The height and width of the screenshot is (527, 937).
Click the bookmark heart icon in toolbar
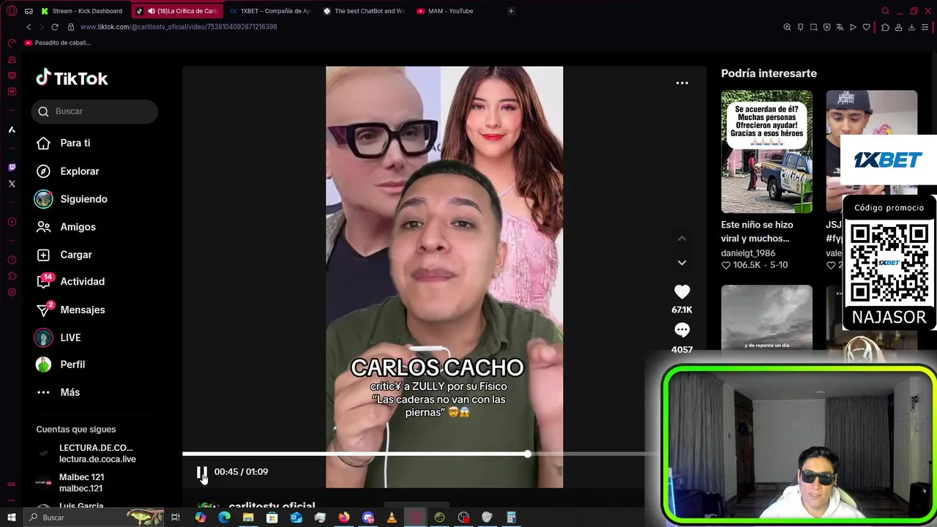point(866,27)
